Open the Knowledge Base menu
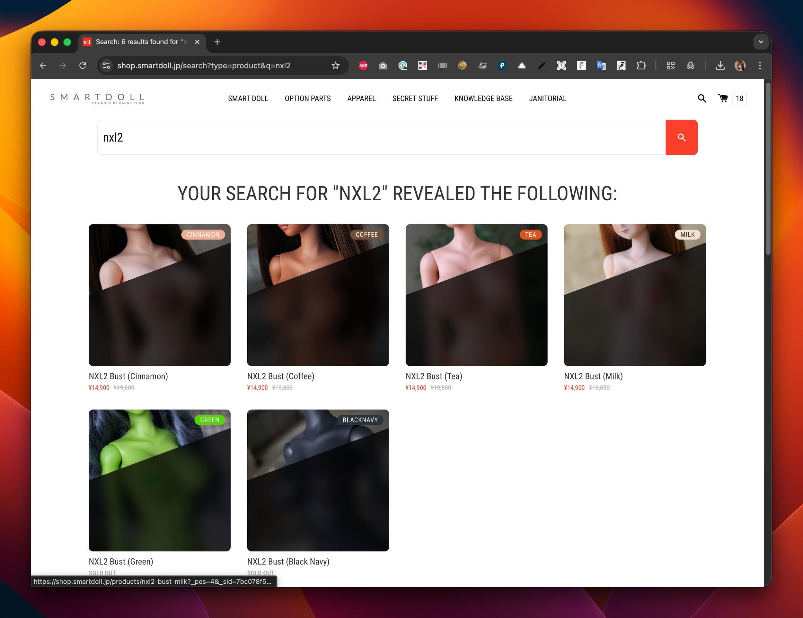Image resolution: width=803 pixels, height=618 pixels. 483,99
